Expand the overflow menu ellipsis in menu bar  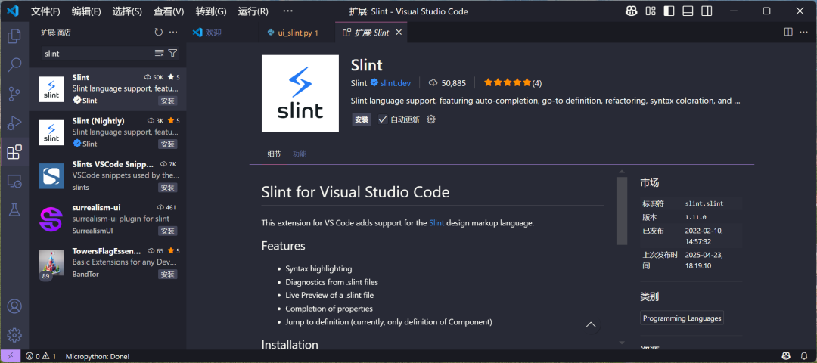[x=287, y=11]
